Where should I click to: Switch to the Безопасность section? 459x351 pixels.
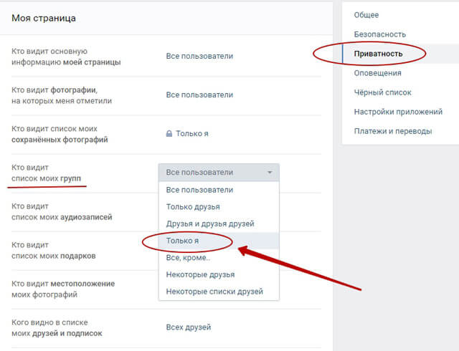(x=379, y=34)
